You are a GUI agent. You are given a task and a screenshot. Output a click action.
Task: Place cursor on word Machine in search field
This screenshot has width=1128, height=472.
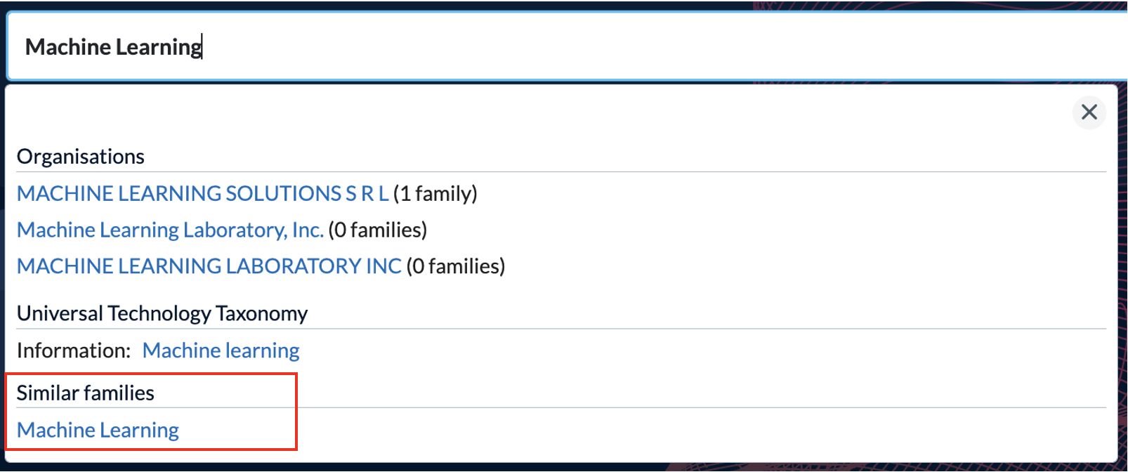[x=67, y=46]
